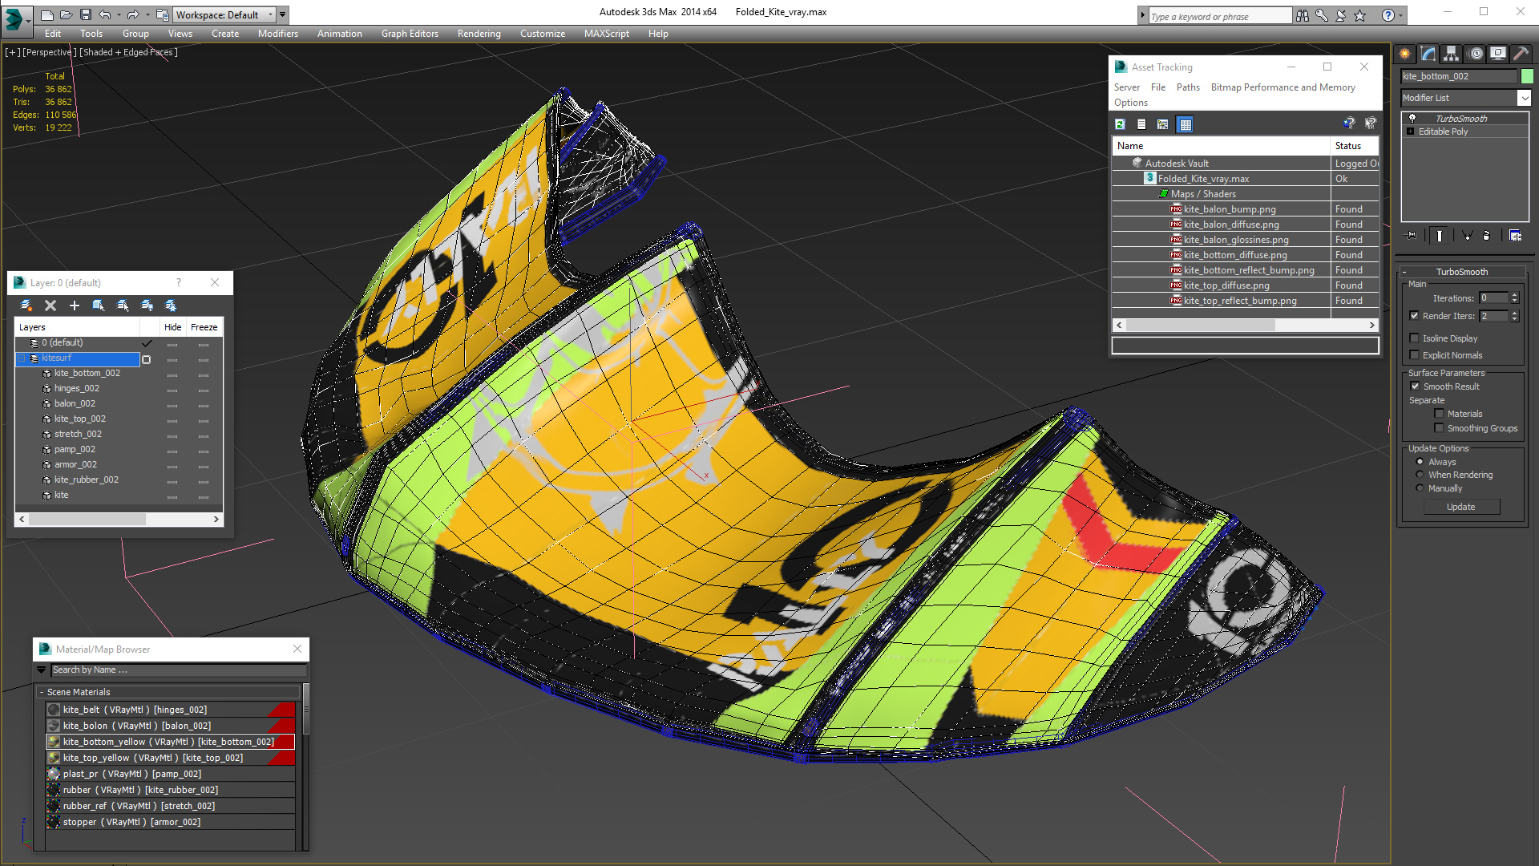Toggle kitesurf layer current checkbox
Viewport: 1539px width, 866px height.
[x=147, y=359]
